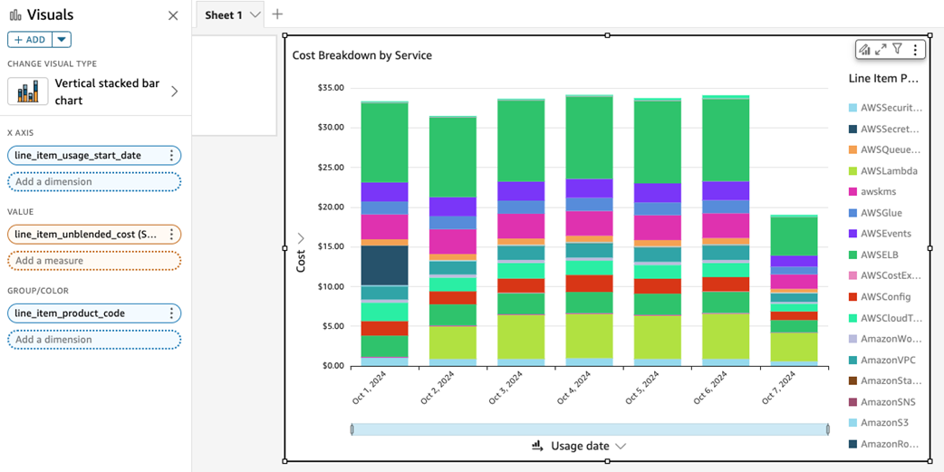
Task: Click the ADD visual button
Action: [x=30, y=40]
